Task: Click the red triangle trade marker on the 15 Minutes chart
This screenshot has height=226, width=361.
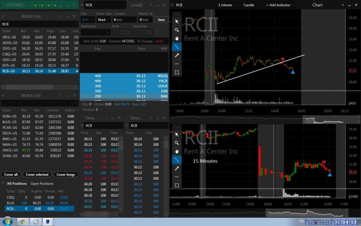Action: click(324, 162)
